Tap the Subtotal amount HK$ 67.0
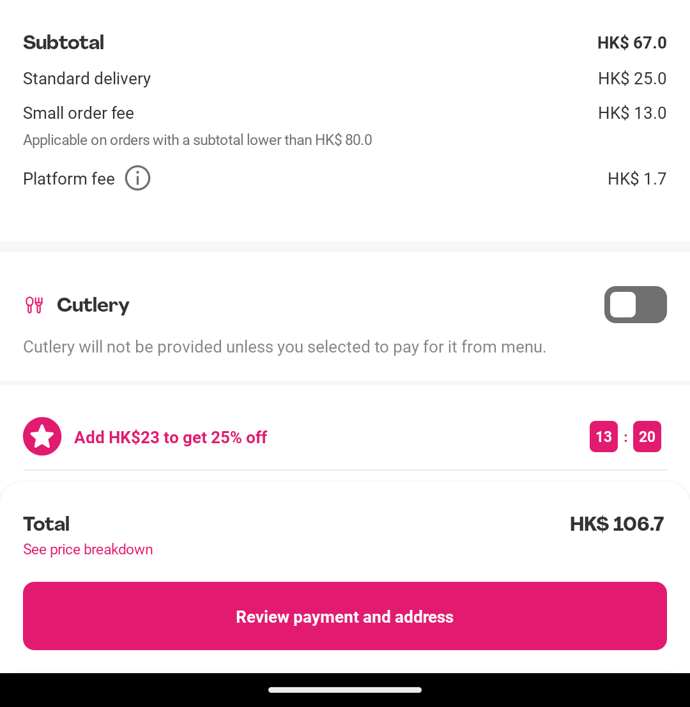Screen dimensions: 690x707 point(632,43)
